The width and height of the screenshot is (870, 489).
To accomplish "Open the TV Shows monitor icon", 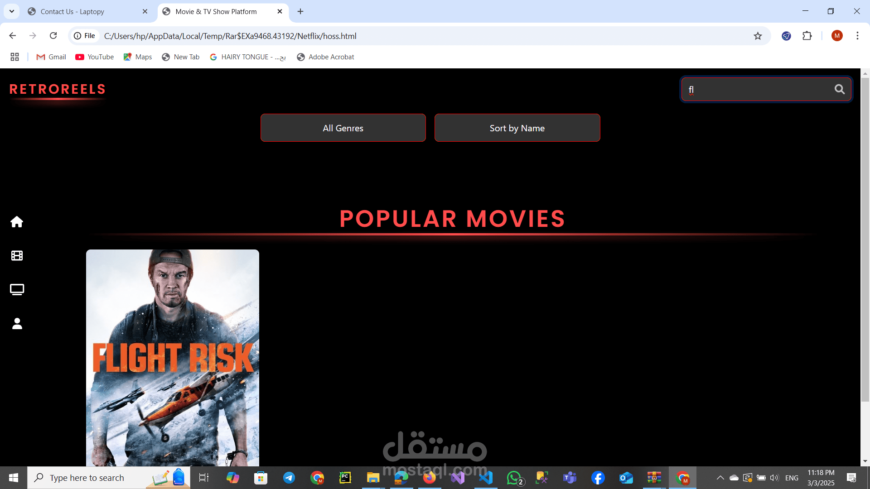I will pos(17,289).
